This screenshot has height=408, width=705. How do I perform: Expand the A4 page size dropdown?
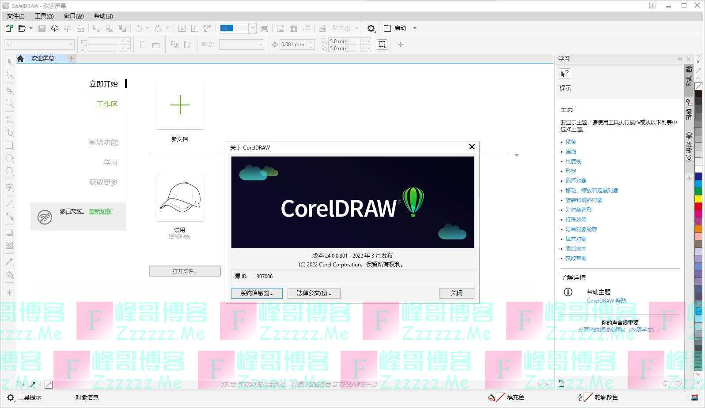tap(71, 45)
